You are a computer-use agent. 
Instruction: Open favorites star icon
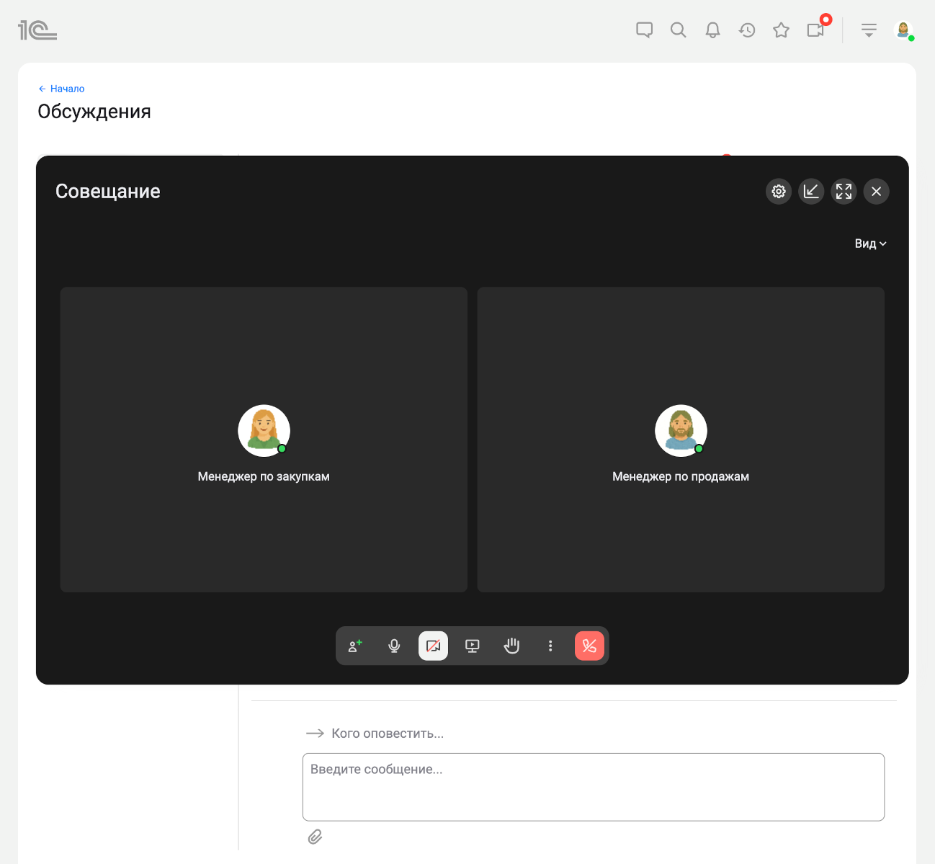coord(781,30)
